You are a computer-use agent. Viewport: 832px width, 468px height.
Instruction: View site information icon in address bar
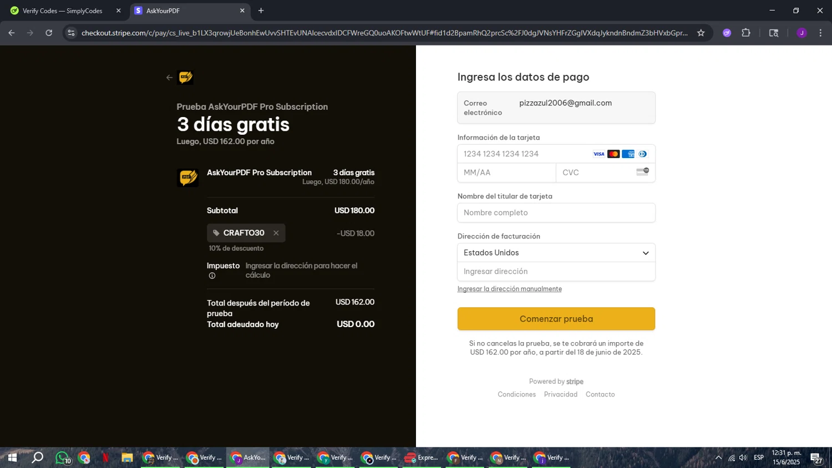pyautogui.click(x=71, y=33)
